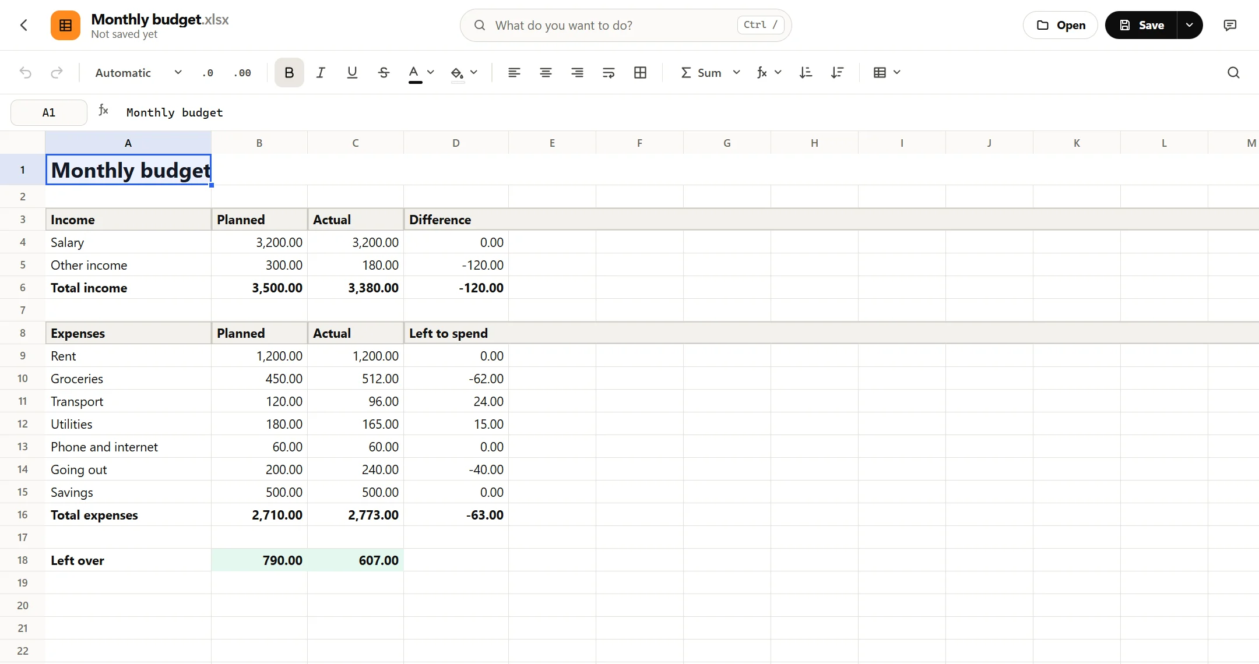Select the 'Transport' cell
The height and width of the screenshot is (664, 1259).
pyautogui.click(x=128, y=401)
